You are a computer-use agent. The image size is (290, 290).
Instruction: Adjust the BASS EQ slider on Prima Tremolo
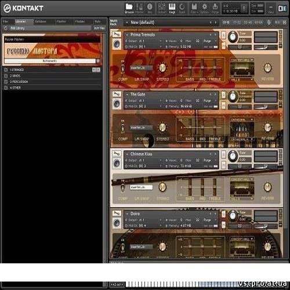190,68
